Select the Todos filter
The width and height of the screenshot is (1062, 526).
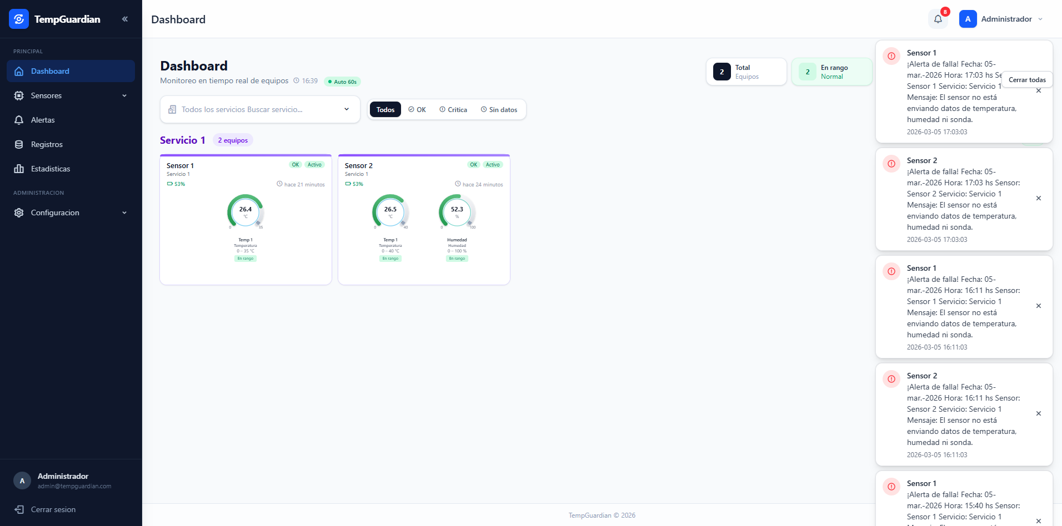pos(385,109)
